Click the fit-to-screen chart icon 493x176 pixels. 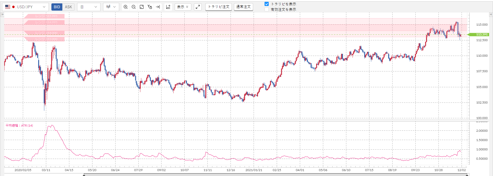[x=142, y=7]
